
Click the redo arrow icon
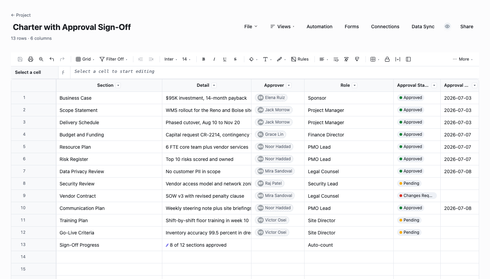click(x=62, y=59)
